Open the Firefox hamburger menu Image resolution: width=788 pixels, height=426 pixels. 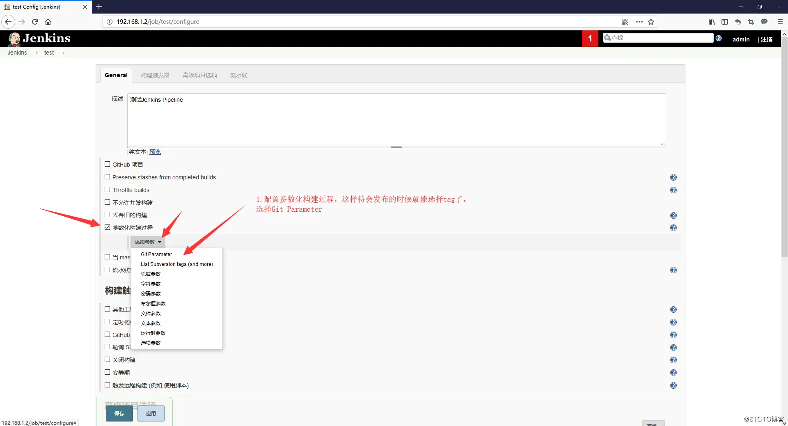pyautogui.click(x=780, y=22)
